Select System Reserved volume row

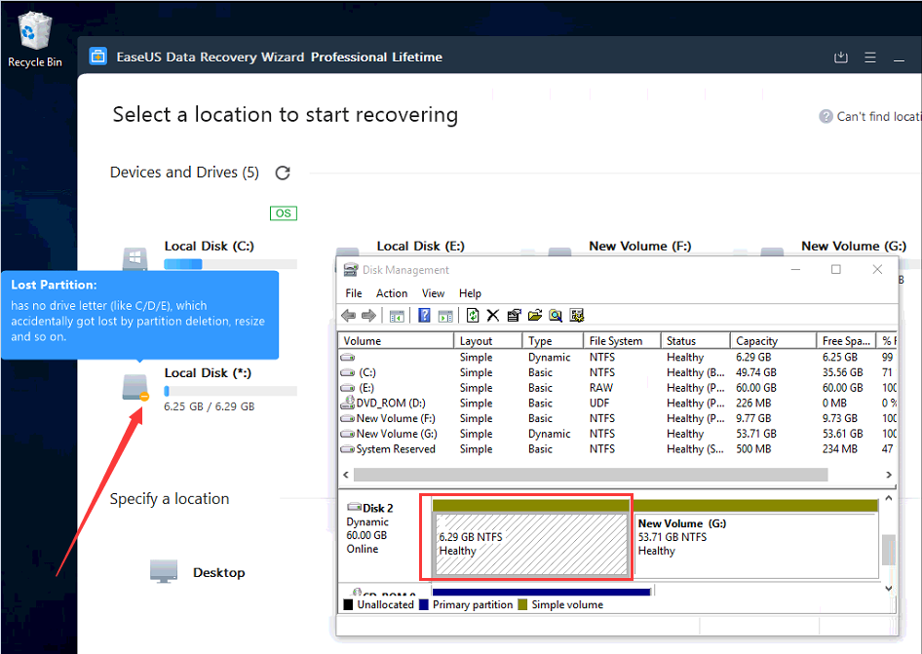click(x=617, y=448)
